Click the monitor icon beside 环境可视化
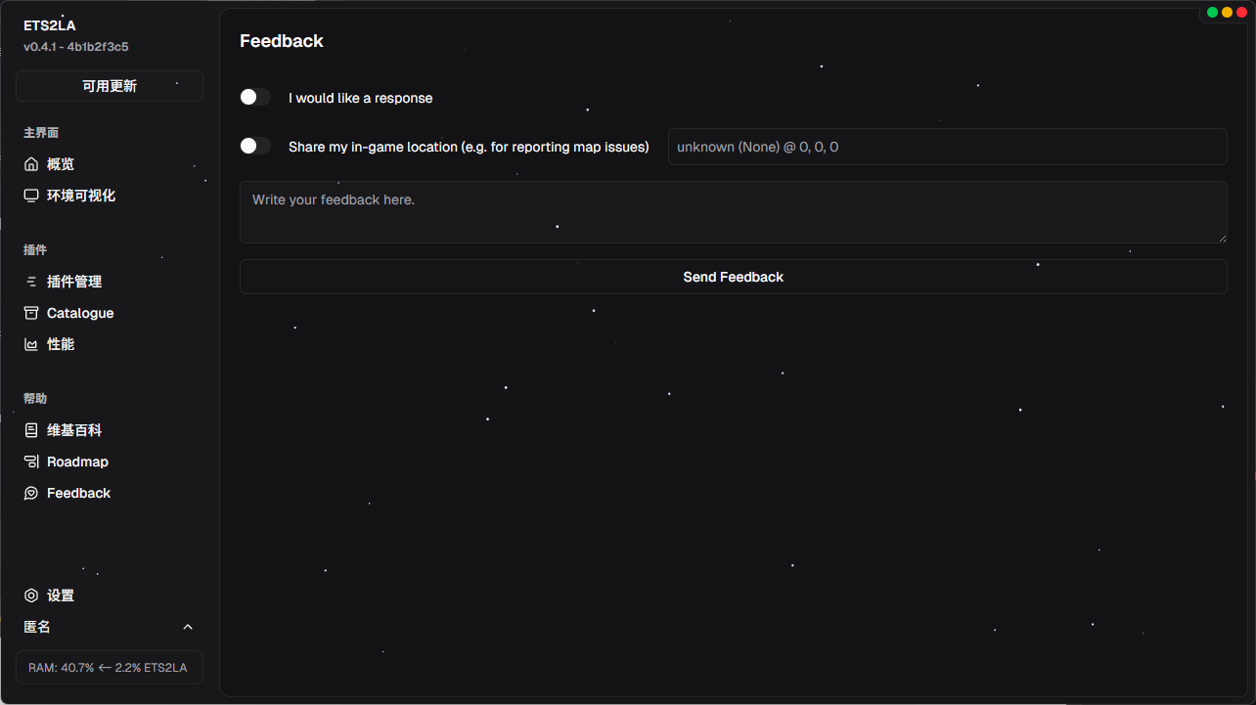This screenshot has height=705, width=1256. pos(31,196)
